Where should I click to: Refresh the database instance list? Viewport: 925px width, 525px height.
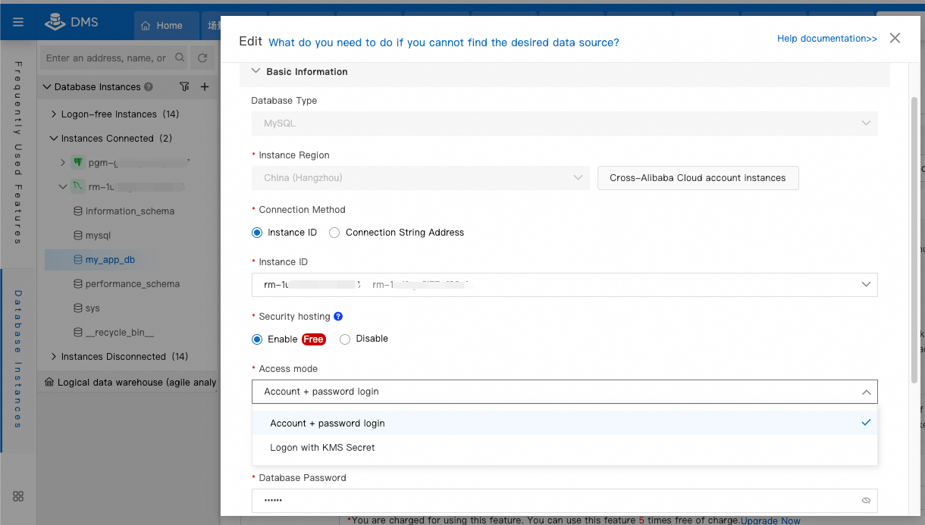202,58
